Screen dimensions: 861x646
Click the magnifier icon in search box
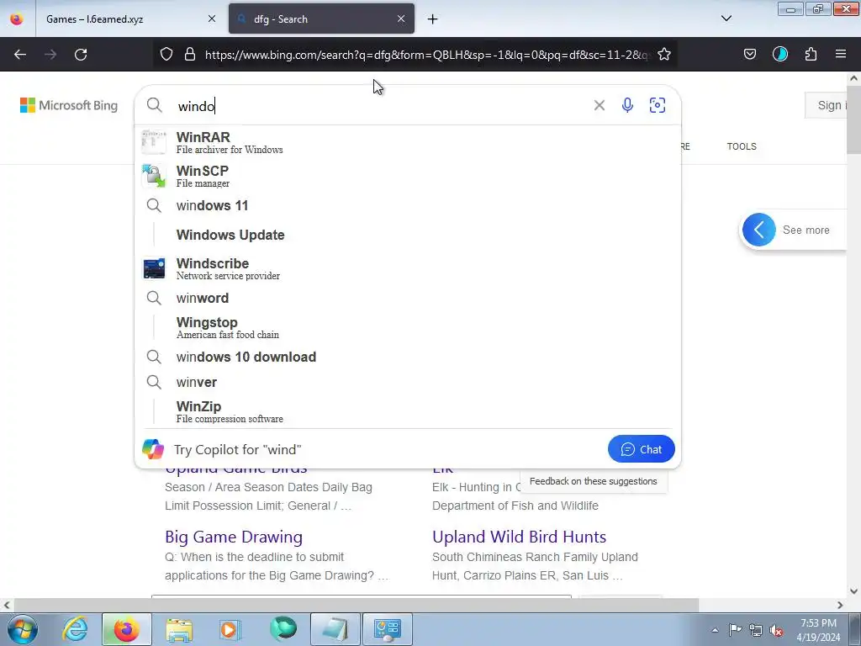[x=155, y=105]
